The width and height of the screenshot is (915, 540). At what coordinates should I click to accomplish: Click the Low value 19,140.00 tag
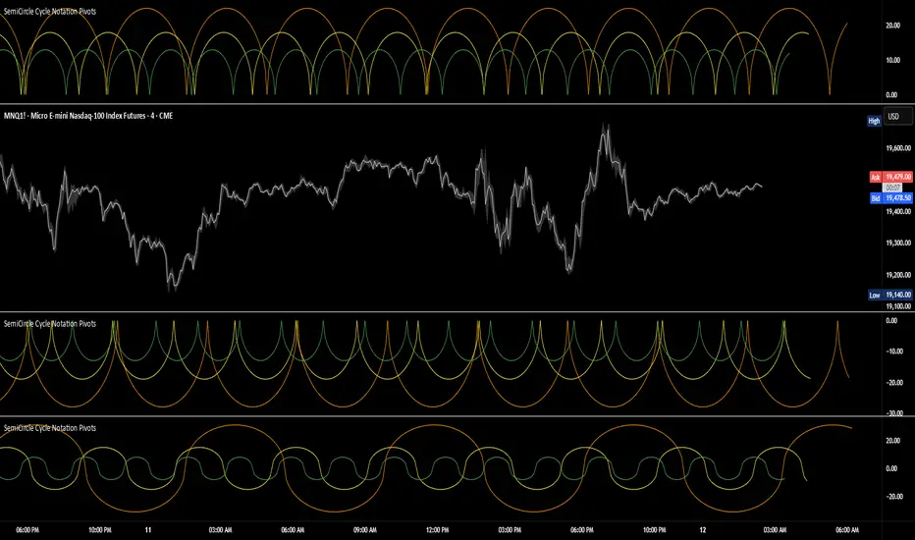[898, 294]
